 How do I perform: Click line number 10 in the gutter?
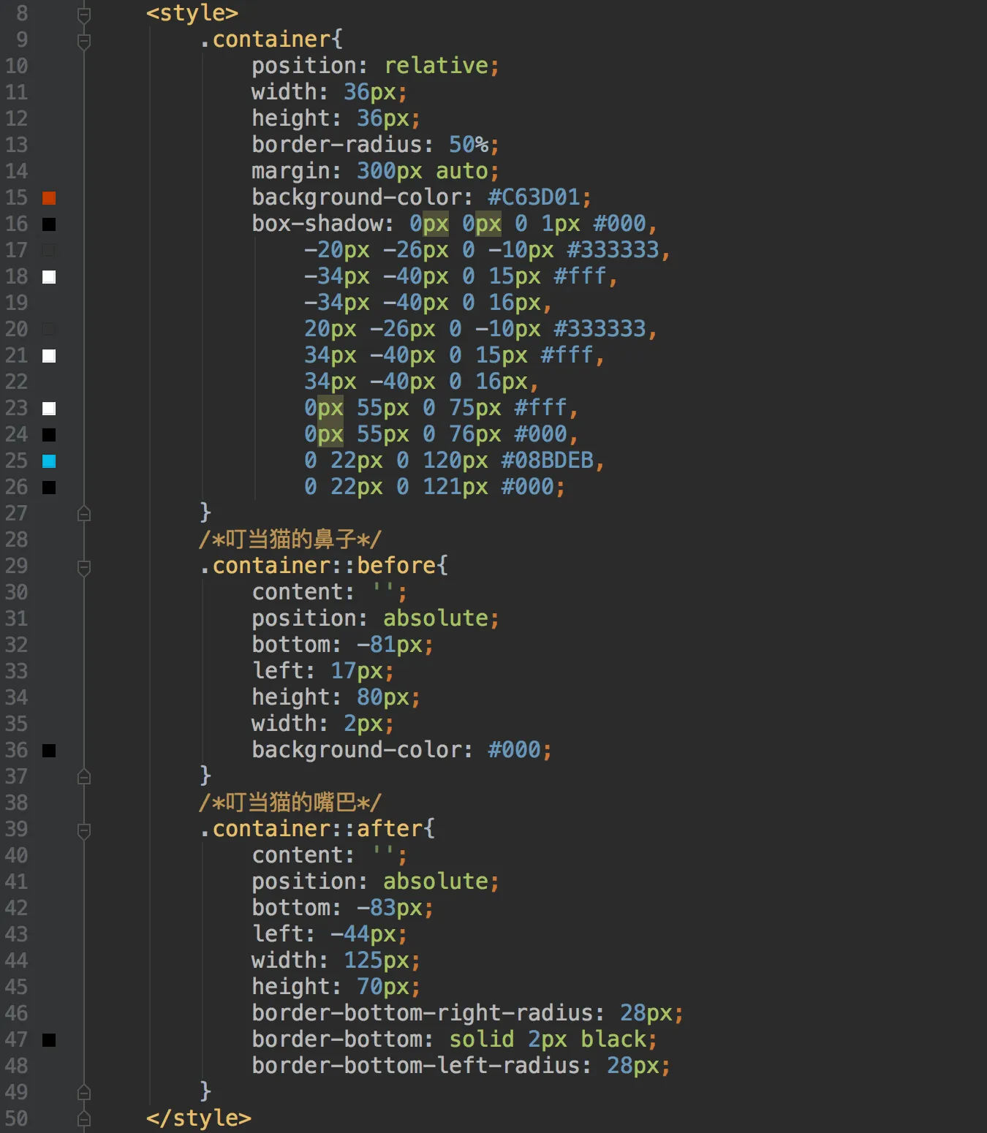[16, 66]
